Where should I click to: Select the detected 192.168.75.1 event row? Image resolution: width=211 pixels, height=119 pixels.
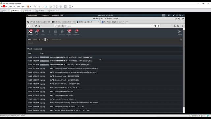point(105,65)
